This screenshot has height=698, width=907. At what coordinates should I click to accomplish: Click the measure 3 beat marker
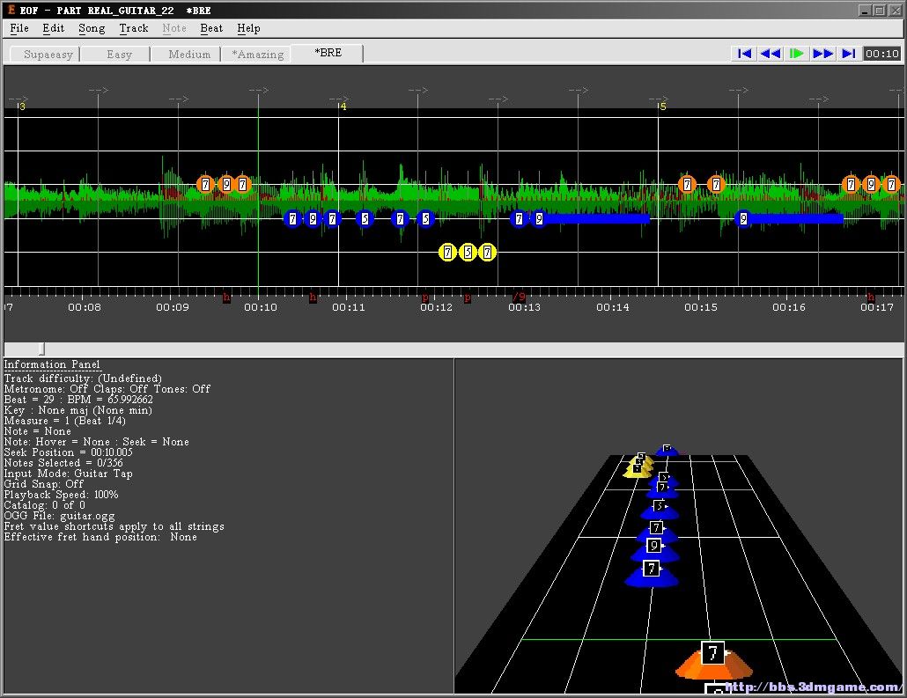[x=22, y=107]
